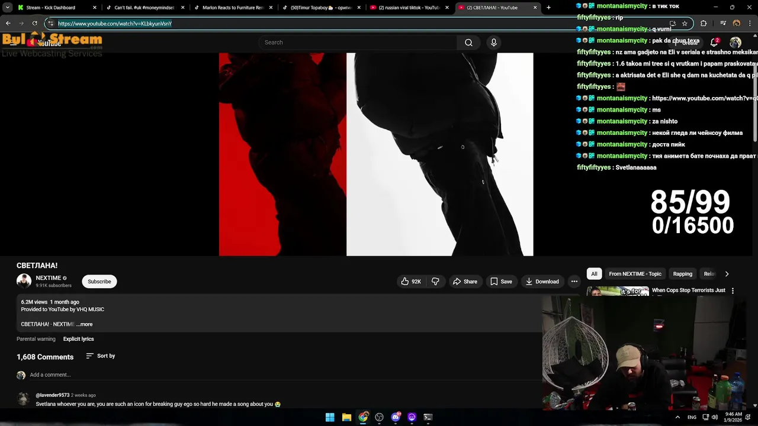
Task: Open commenter @lavender9573 profile
Action: click(x=52, y=395)
